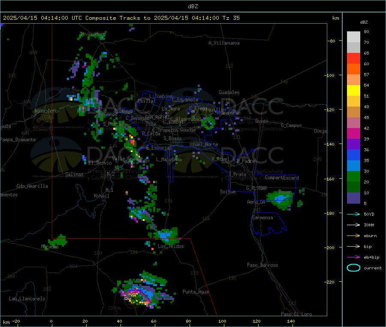Pick the 5 dBZ purple legend band
The height and width of the screenshot is (327, 386).
click(353, 198)
